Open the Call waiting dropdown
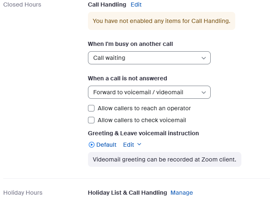The height and width of the screenshot is (200, 270). click(149, 58)
